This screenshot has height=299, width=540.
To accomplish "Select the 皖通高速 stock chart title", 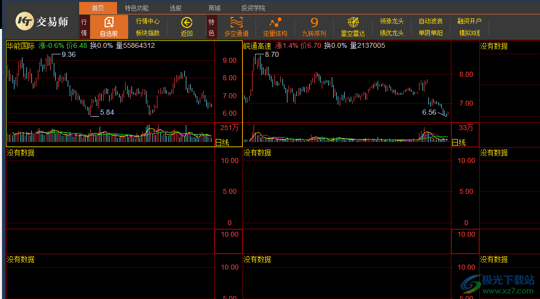I will point(257,46).
